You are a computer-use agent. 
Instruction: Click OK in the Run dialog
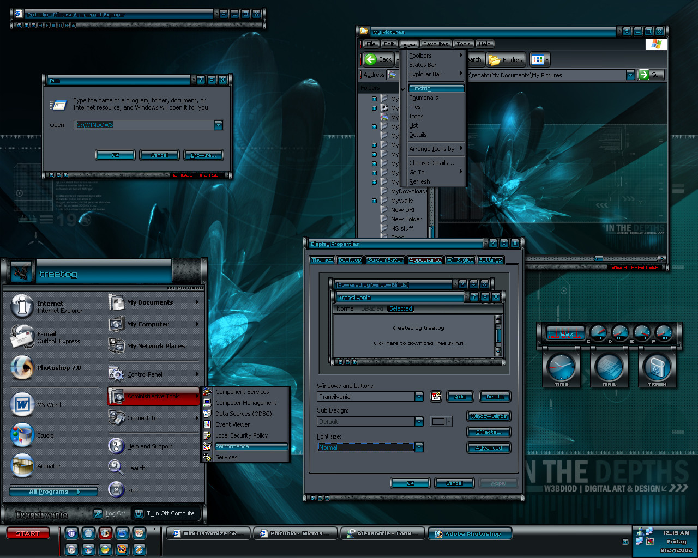tap(115, 155)
